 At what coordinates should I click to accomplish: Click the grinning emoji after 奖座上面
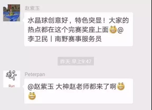[x=113, y=30]
